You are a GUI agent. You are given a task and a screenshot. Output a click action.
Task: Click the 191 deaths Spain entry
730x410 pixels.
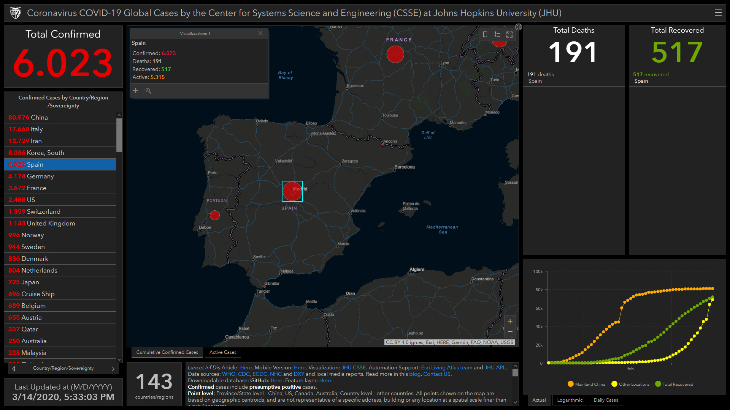tap(574, 77)
